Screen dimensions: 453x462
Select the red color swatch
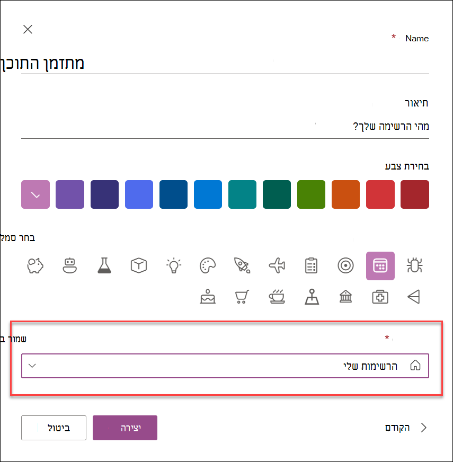380,194
